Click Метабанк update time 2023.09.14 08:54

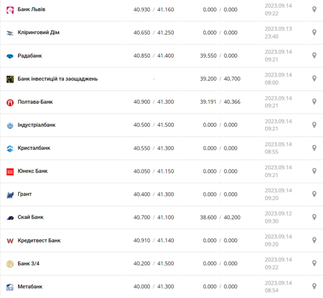(278, 286)
